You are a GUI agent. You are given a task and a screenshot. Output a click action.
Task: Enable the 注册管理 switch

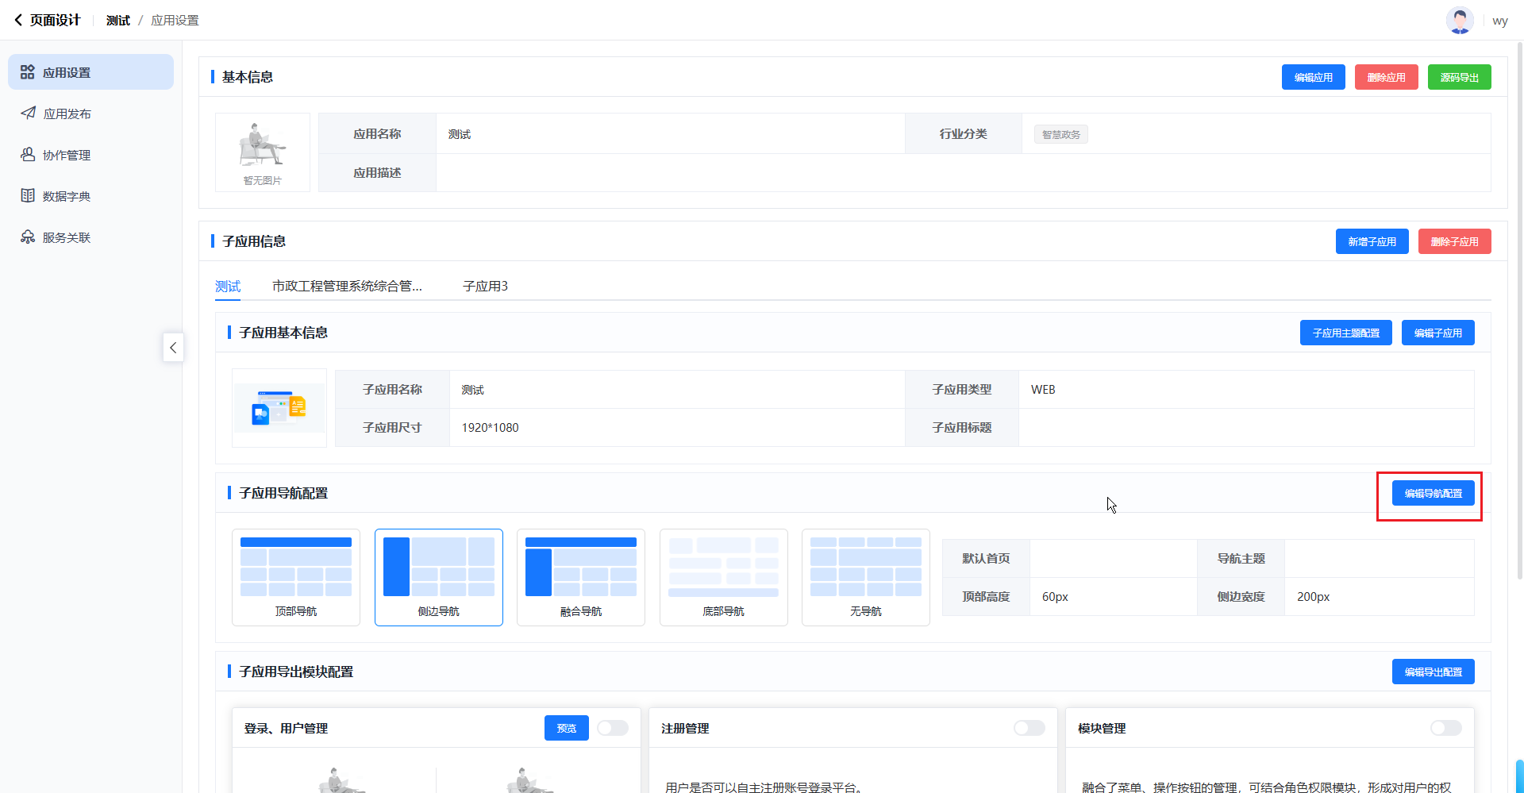pyautogui.click(x=1029, y=728)
